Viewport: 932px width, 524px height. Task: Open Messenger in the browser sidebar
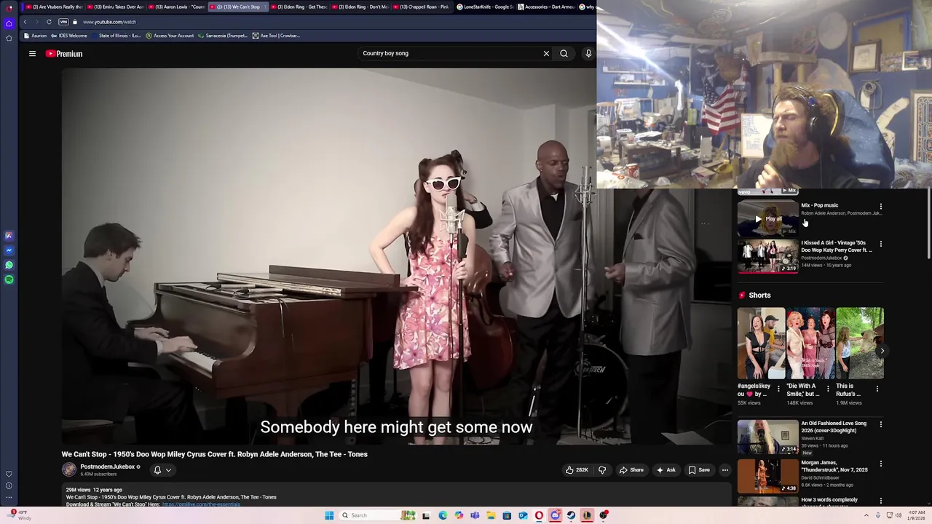point(9,250)
